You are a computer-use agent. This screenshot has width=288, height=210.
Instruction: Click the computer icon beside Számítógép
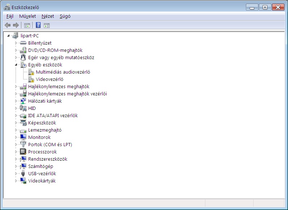(23, 166)
